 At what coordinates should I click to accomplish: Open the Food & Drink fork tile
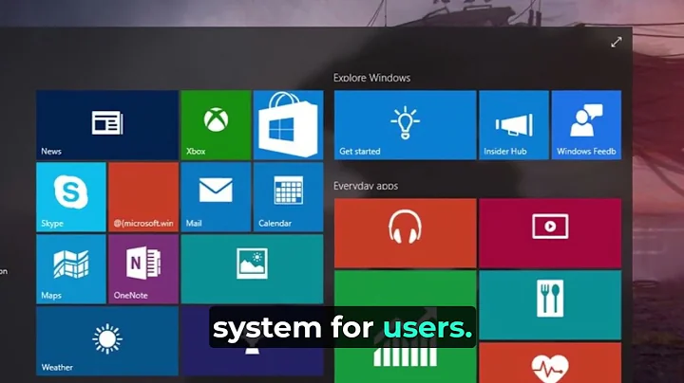point(550,305)
